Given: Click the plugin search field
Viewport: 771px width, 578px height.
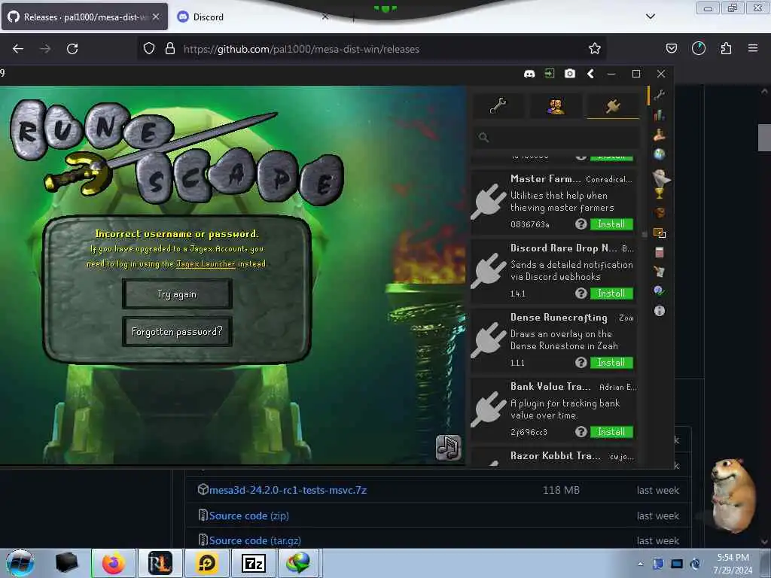Looking at the screenshot, I should pyautogui.click(x=556, y=138).
